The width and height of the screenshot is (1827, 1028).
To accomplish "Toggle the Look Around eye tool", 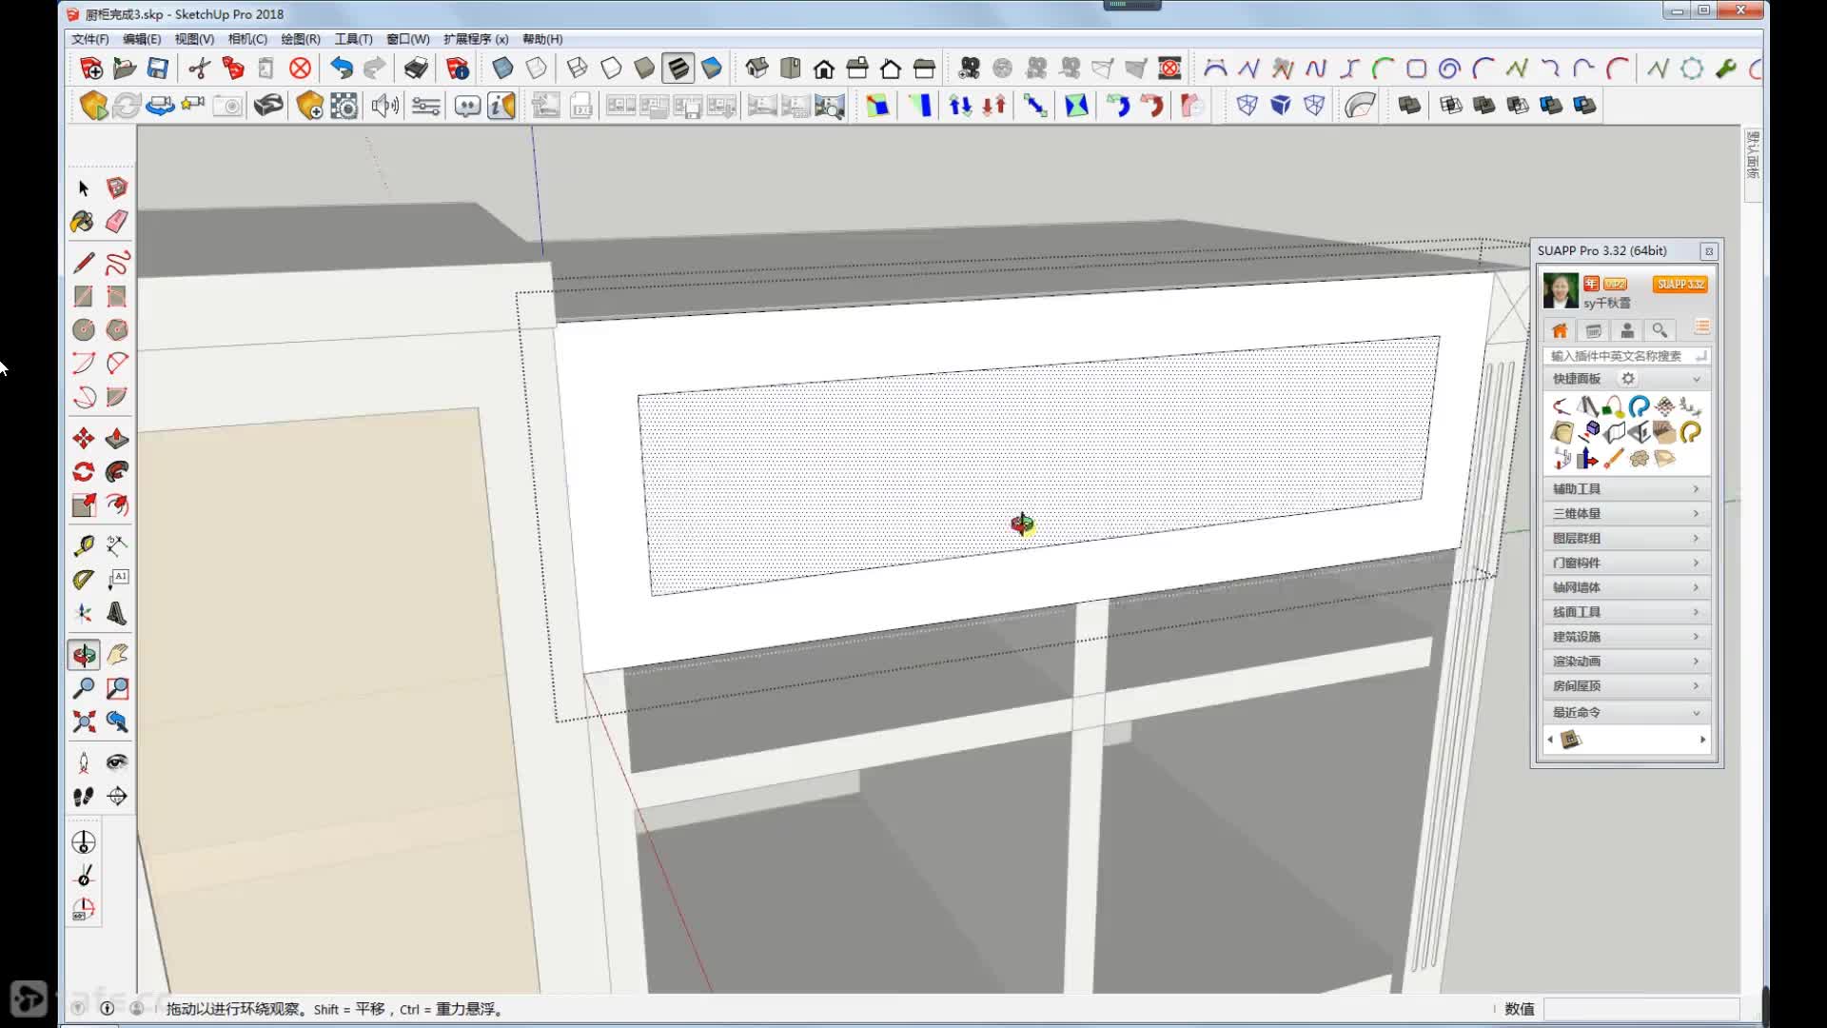I will [x=117, y=762].
